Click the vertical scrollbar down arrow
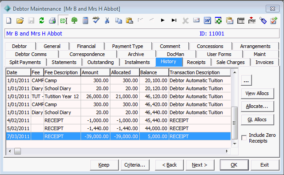Viewport: 284px width, 175px height. coord(235,144)
